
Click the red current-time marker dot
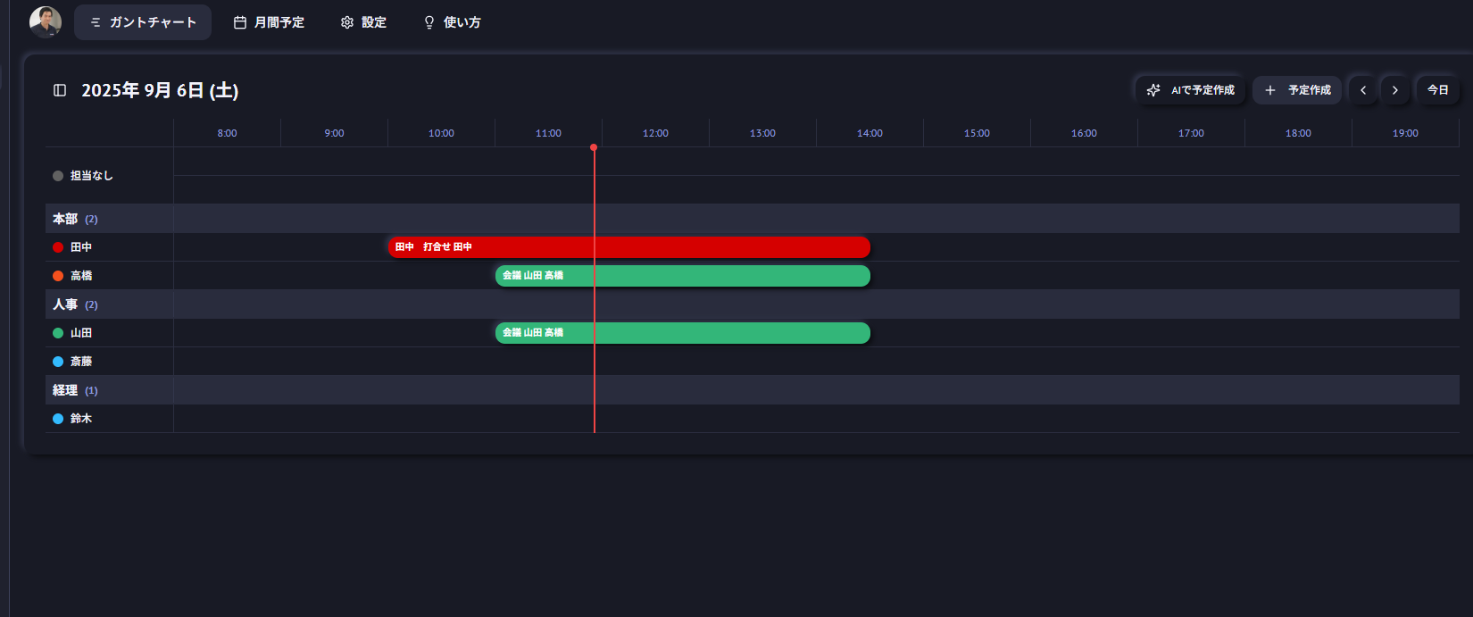pos(594,147)
